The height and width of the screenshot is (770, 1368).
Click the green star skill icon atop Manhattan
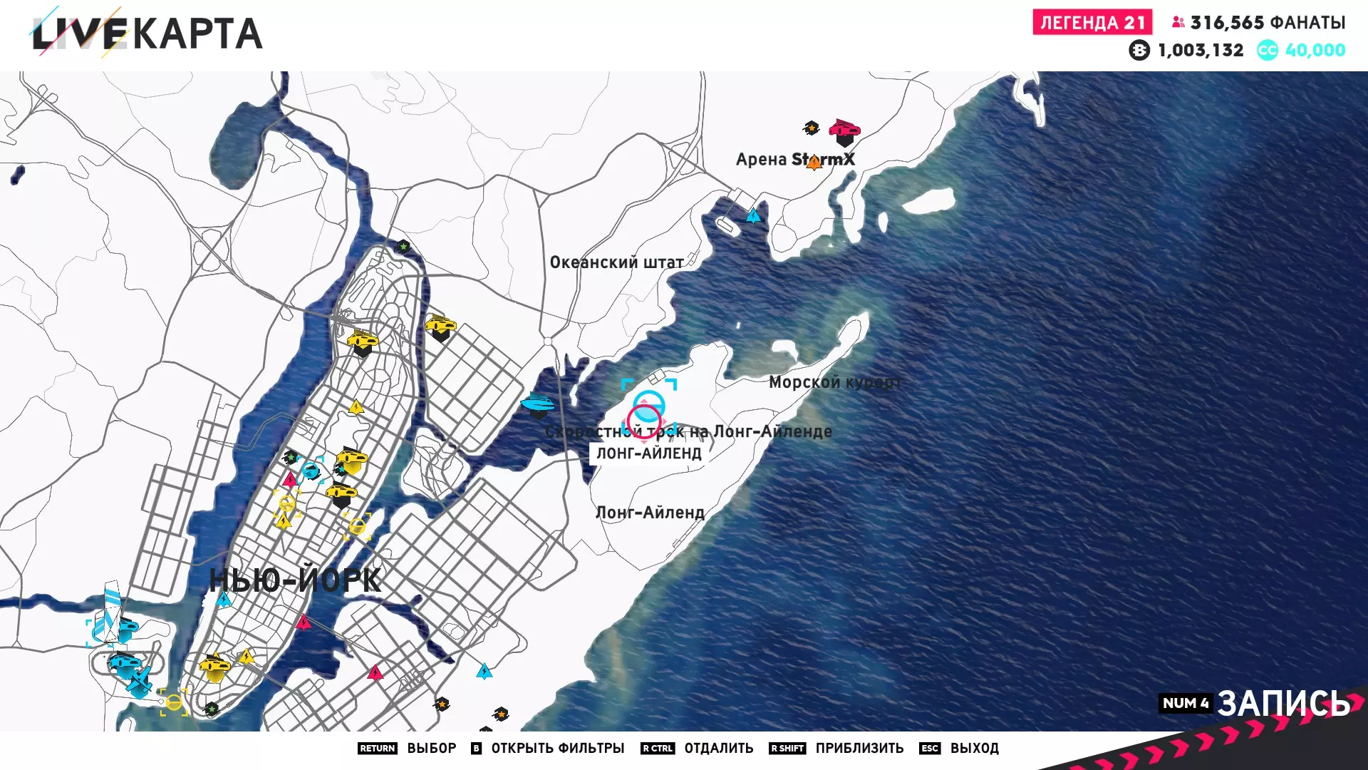pos(403,247)
